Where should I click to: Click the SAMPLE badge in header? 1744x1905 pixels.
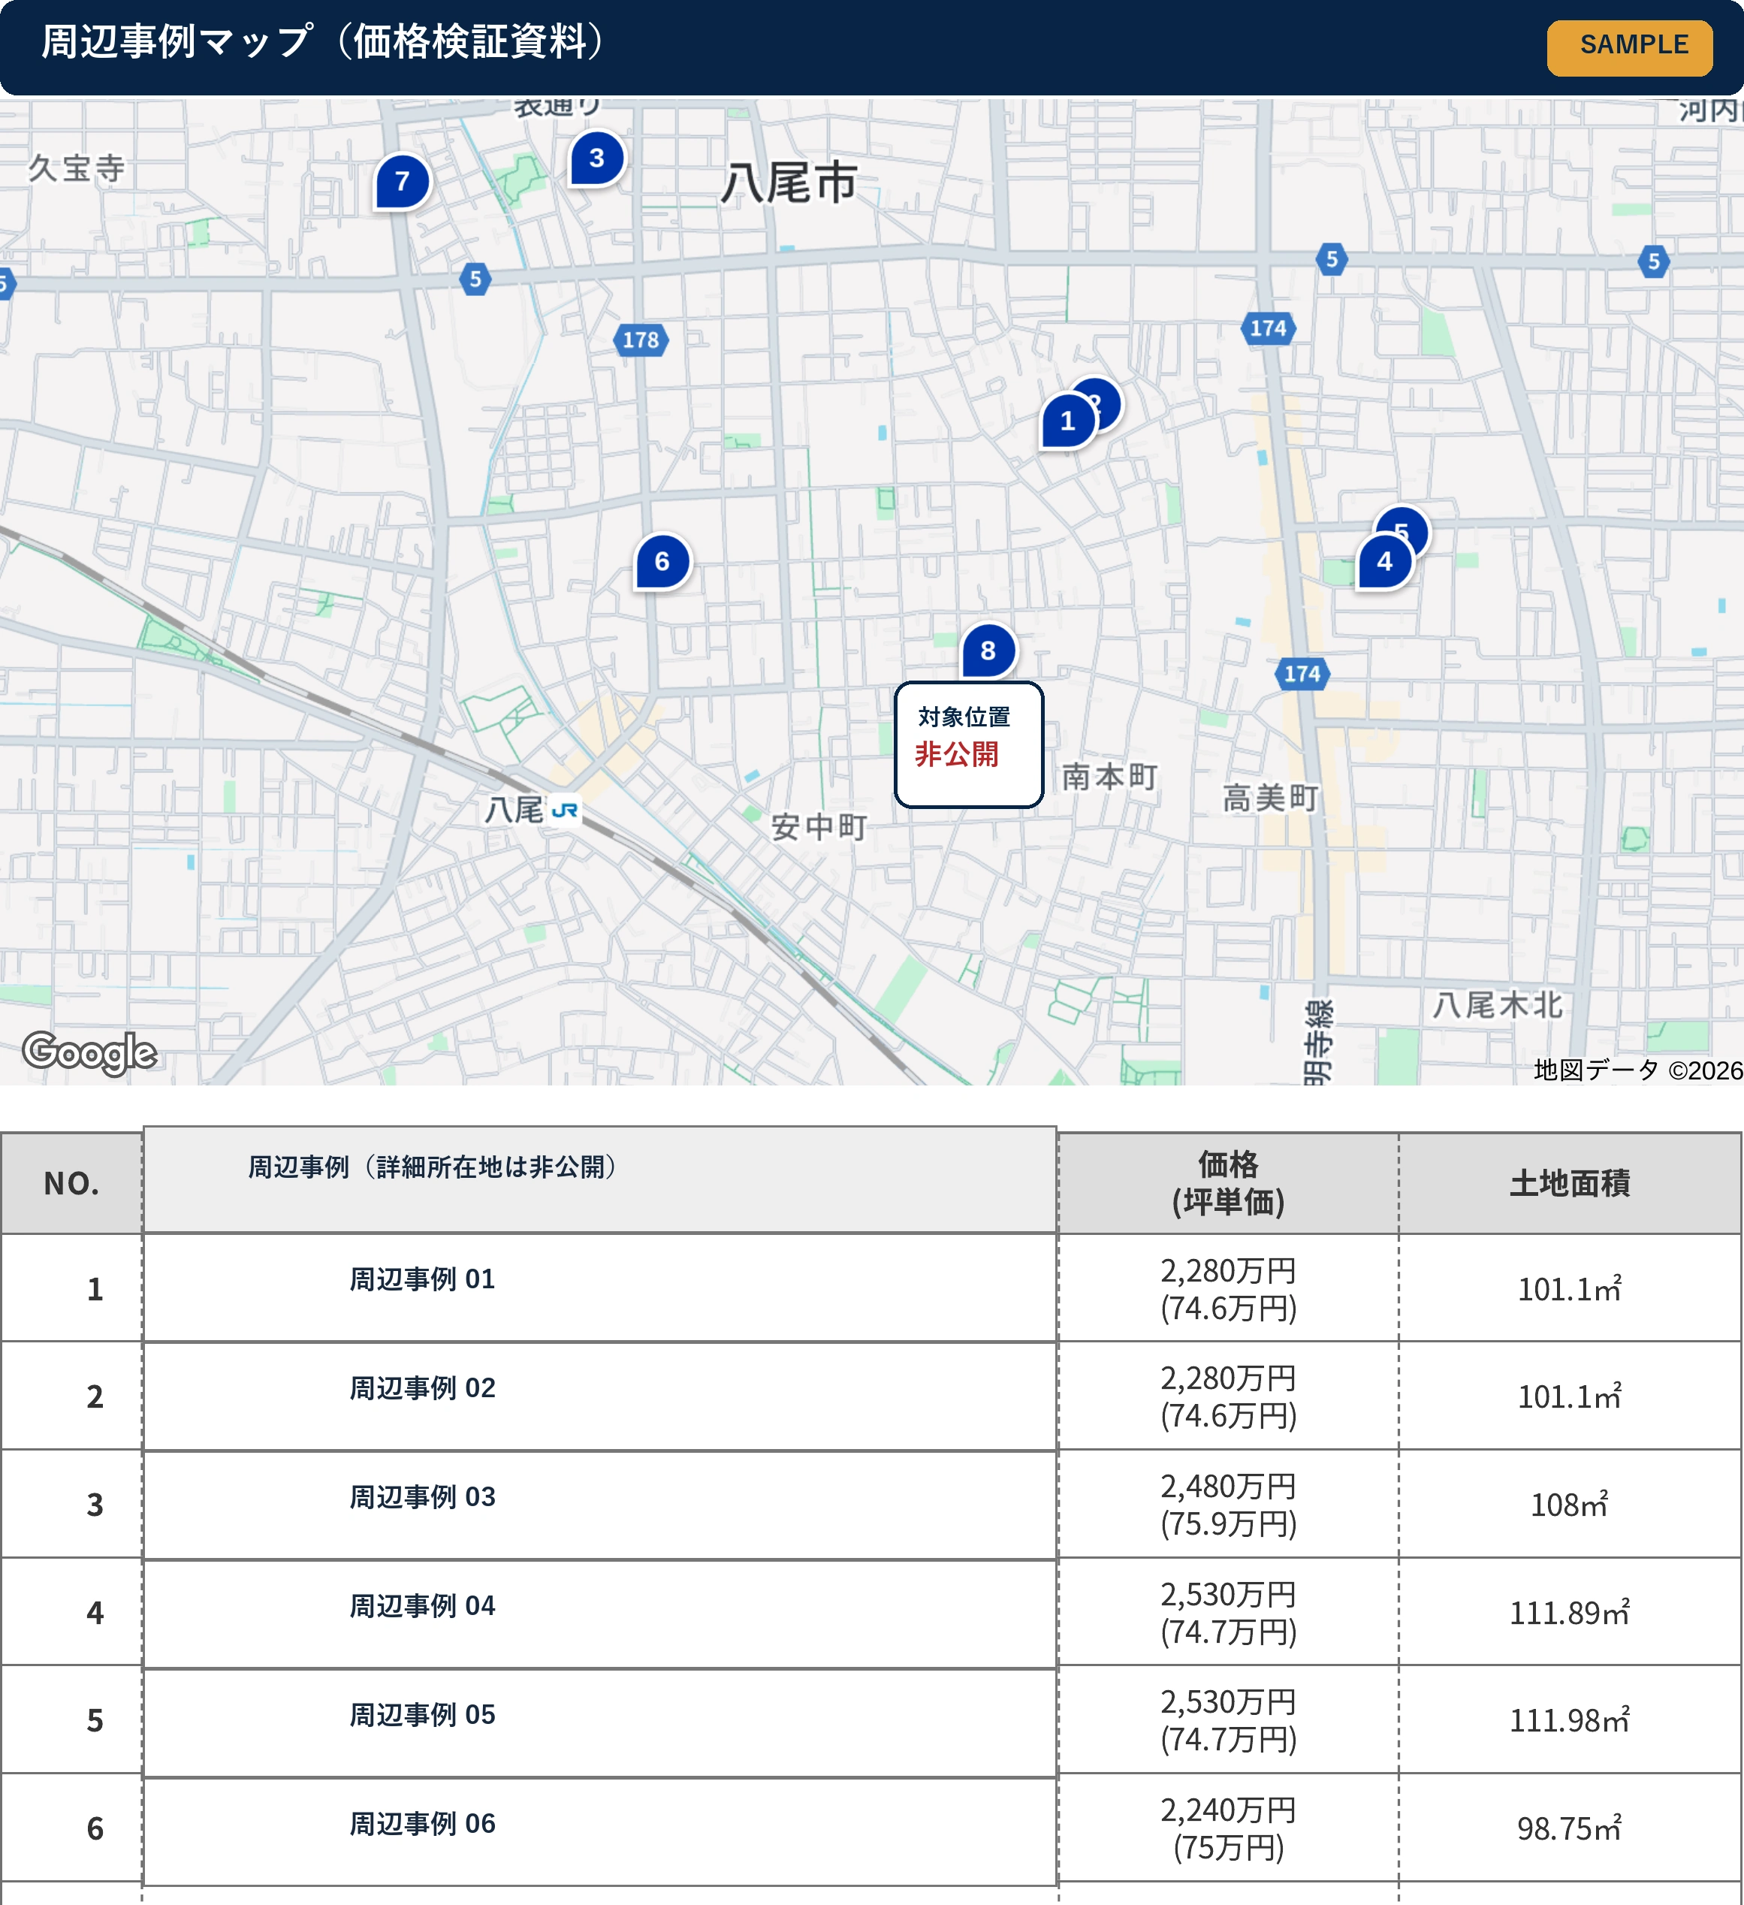coord(1630,47)
